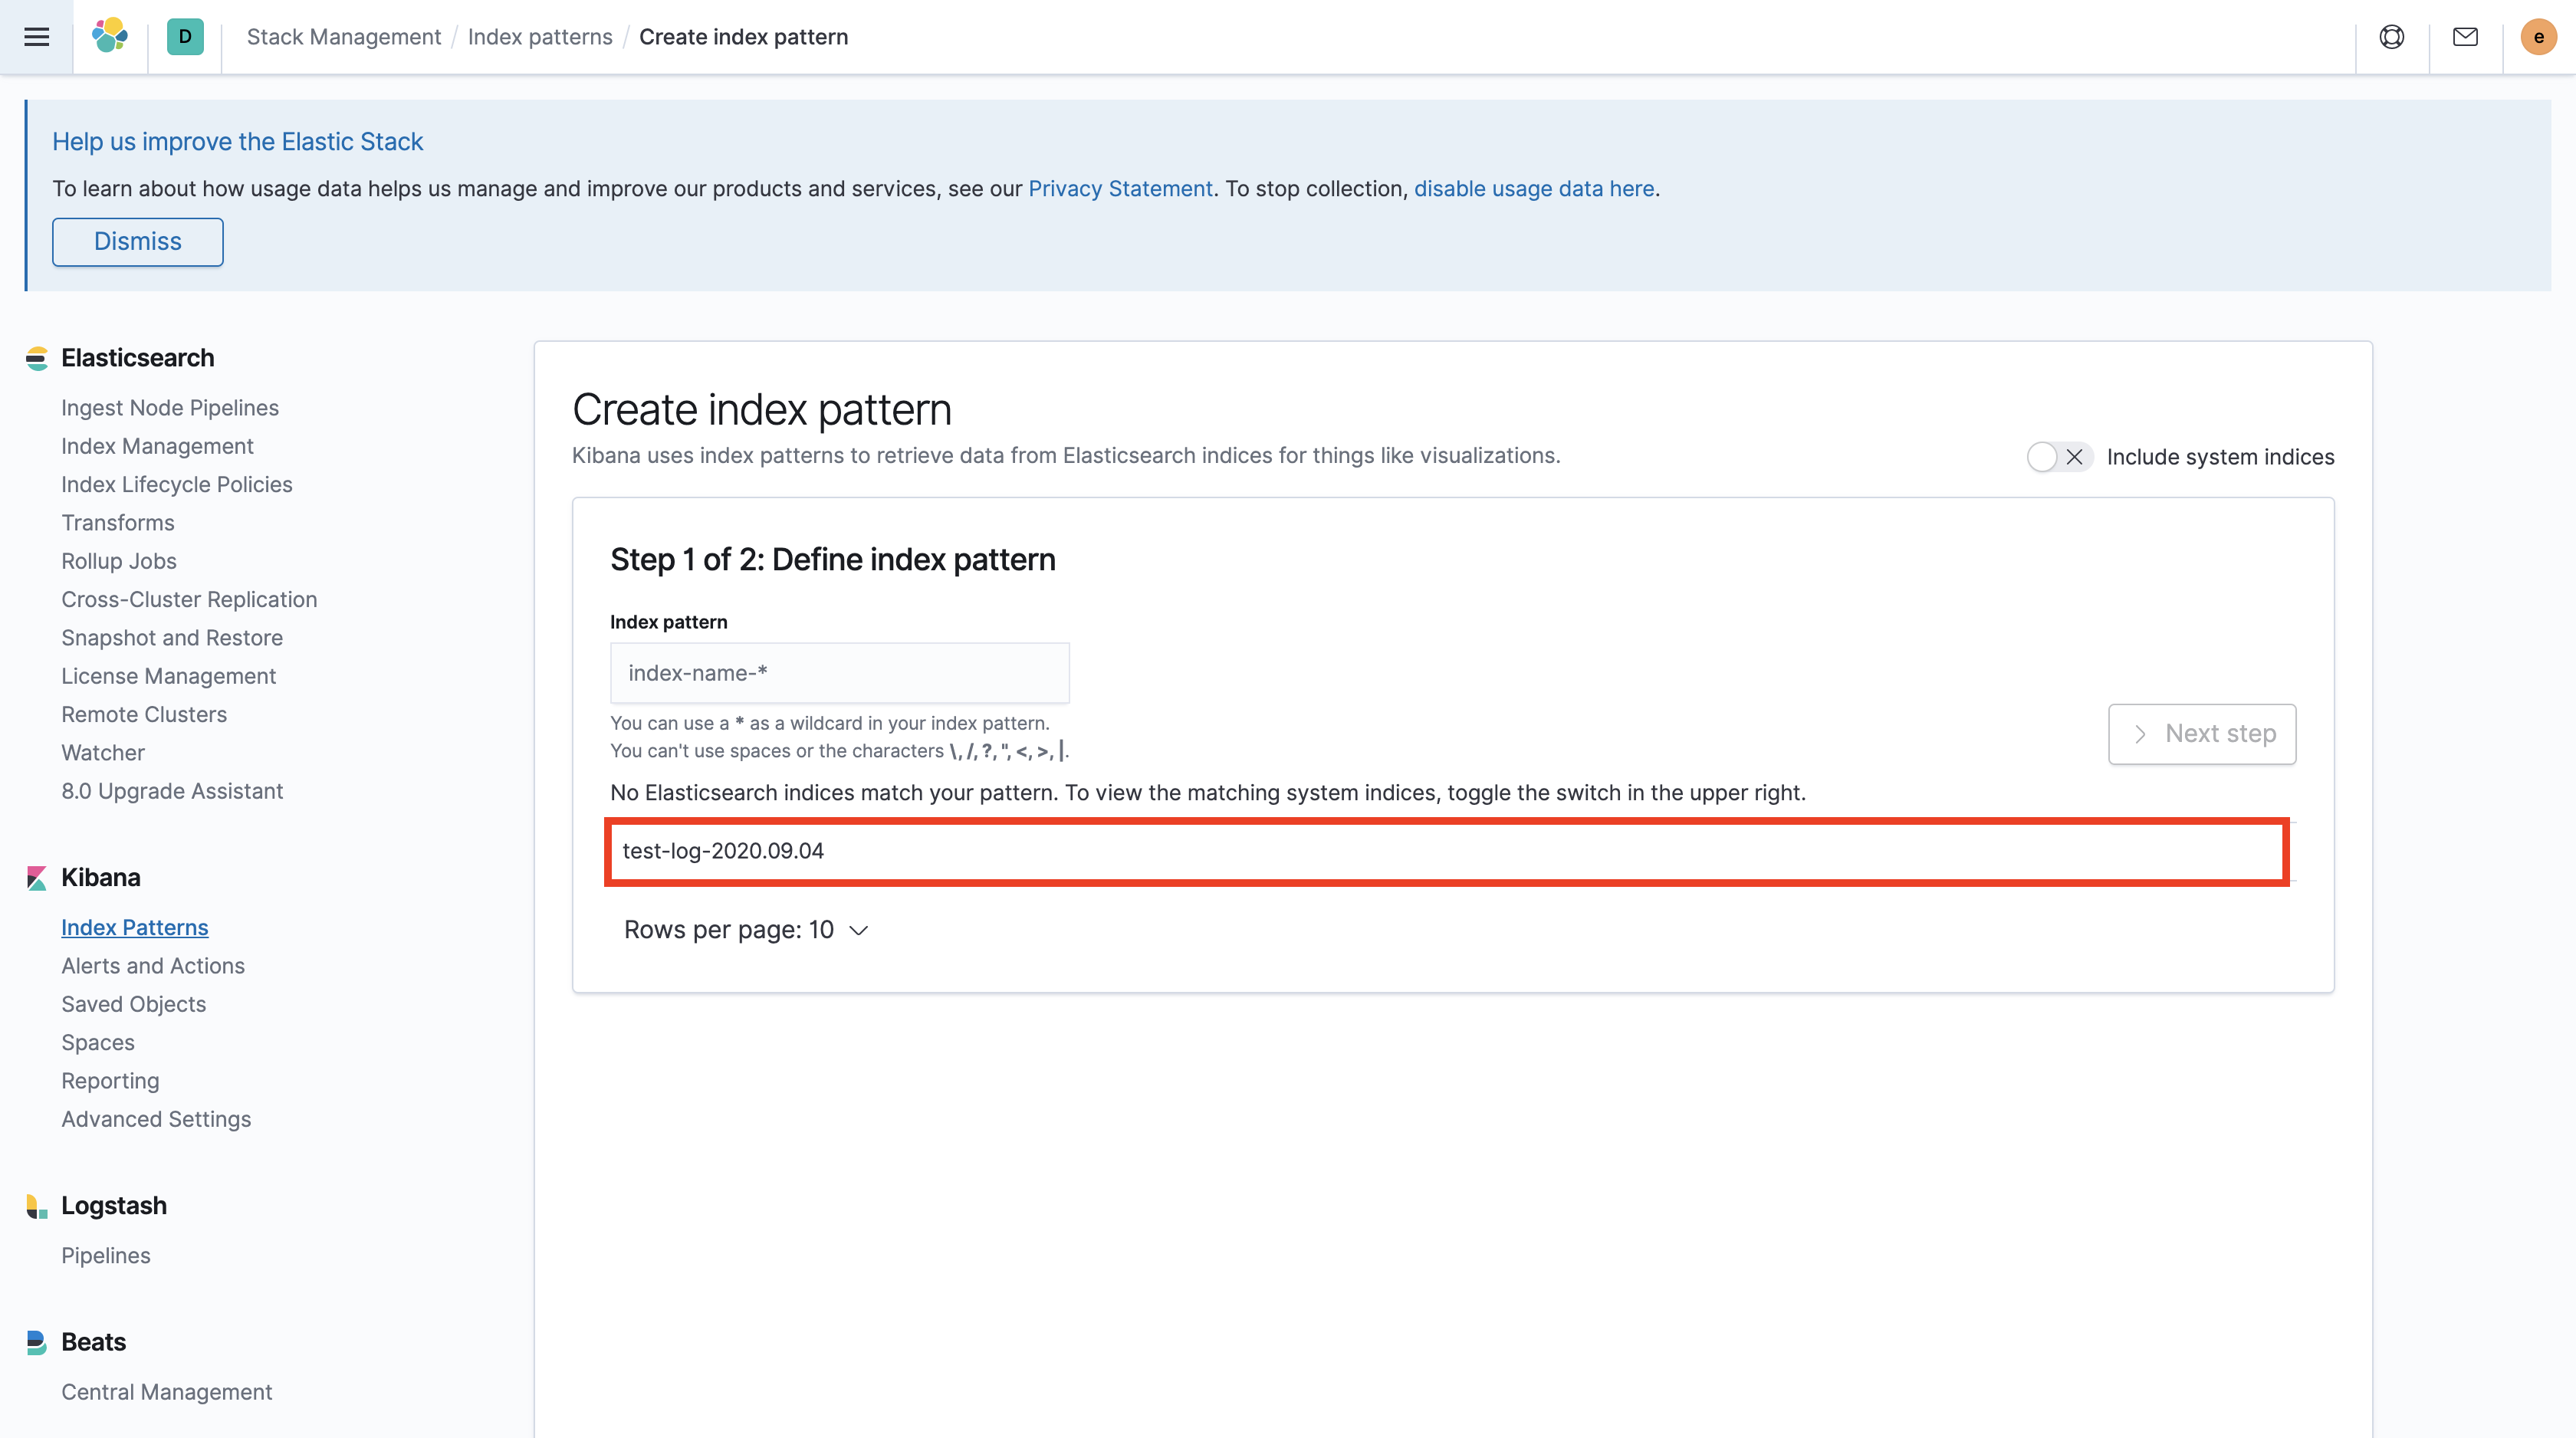Open Saved Objects in Kibana section
Viewport: 2576px width, 1438px height.
[134, 1004]
